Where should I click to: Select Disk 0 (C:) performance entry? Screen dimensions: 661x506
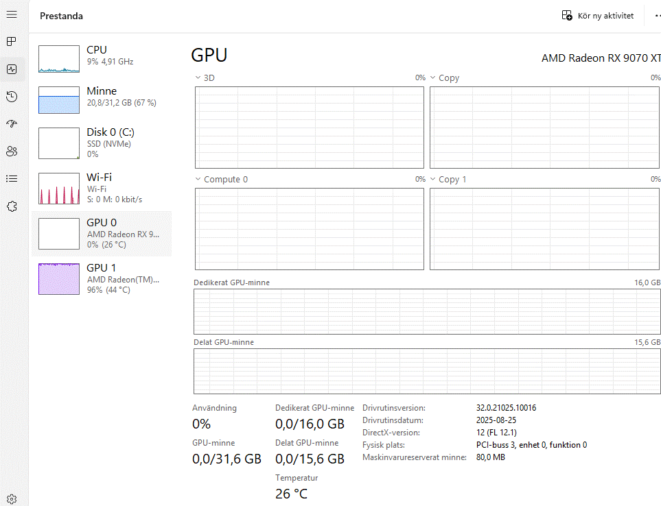point(102,142)
